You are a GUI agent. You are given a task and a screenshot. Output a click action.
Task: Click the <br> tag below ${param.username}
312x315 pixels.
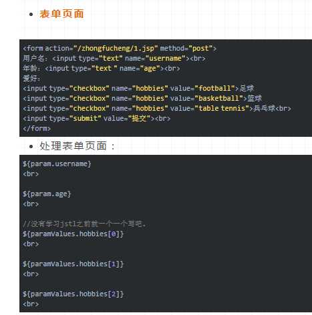(31, 174)
